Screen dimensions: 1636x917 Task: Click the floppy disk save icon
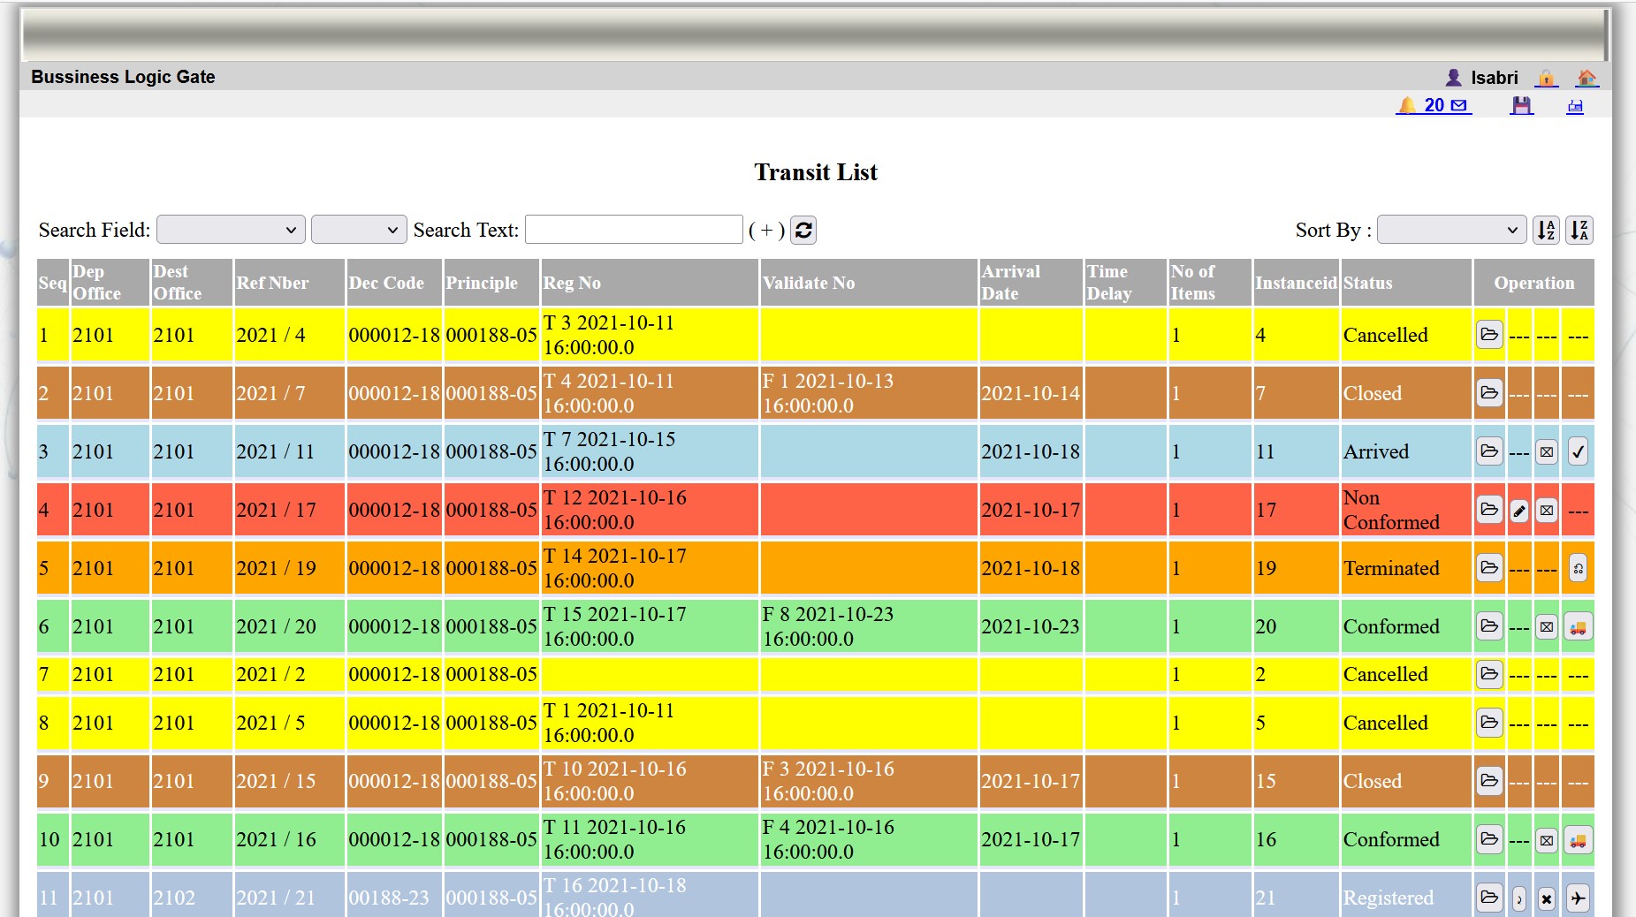pyautogui.click(x=1520, y=106)
